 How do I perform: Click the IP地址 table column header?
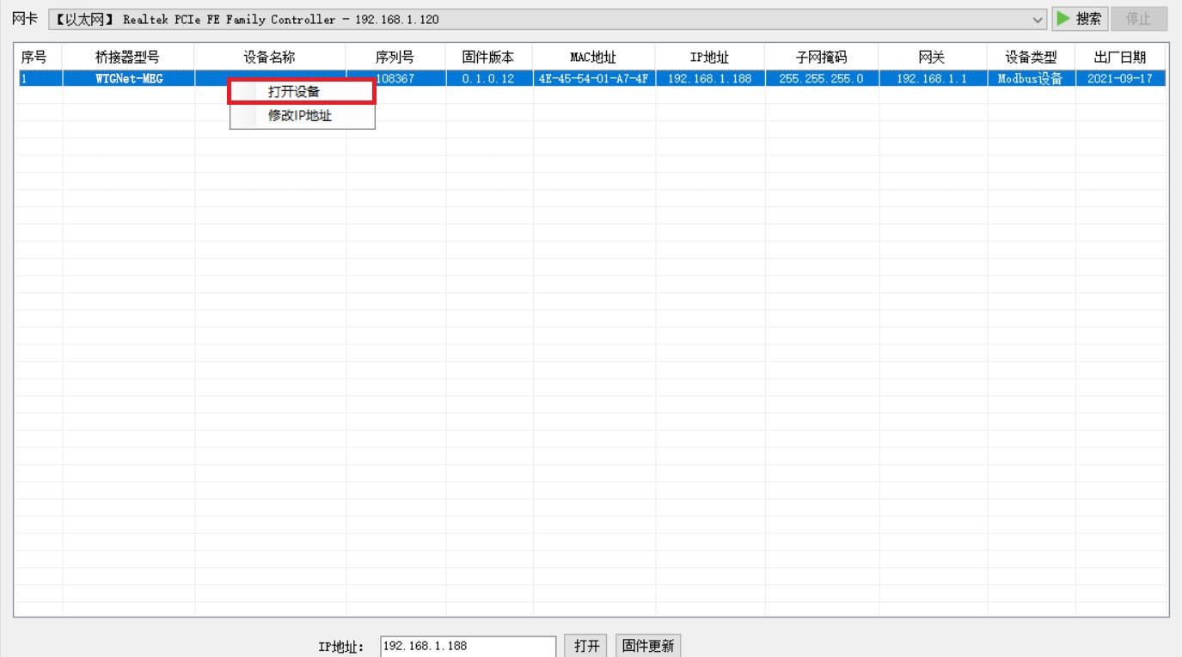pos(709,58)
